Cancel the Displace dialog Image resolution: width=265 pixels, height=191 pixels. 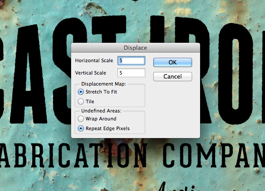(173, 76)
